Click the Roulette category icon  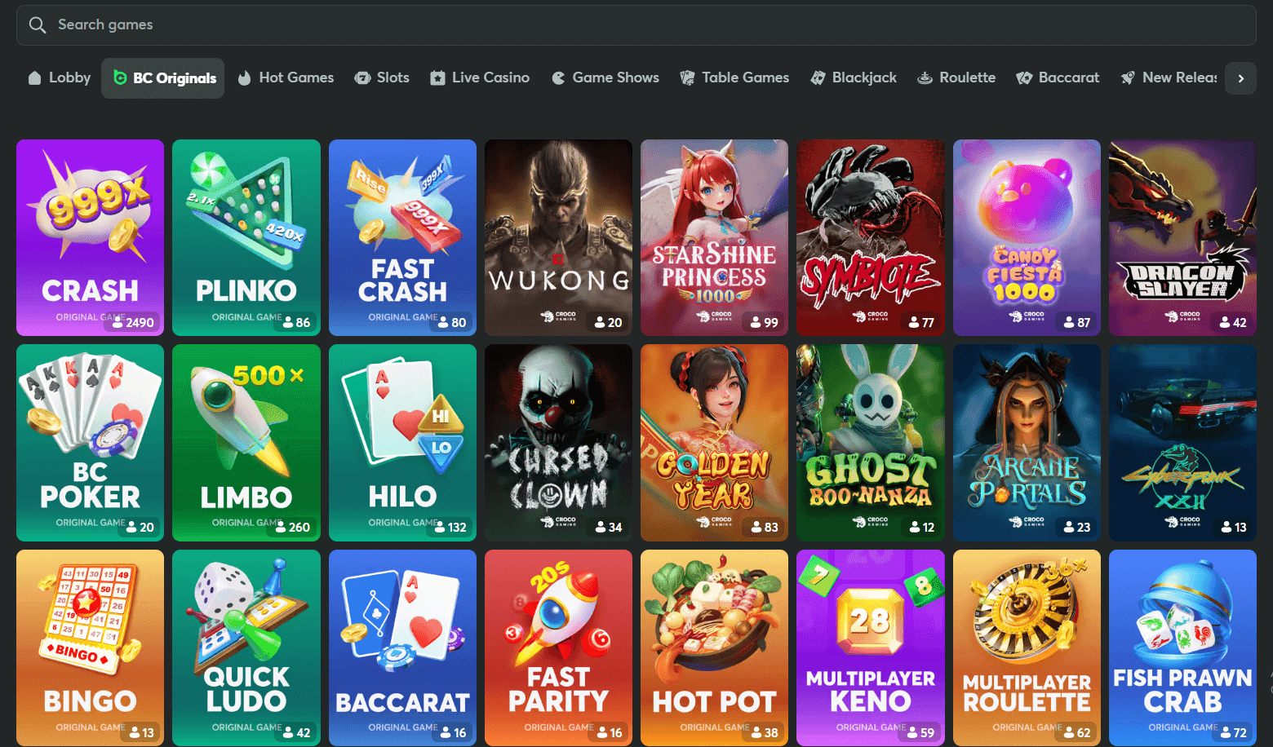tap(925, 78)
